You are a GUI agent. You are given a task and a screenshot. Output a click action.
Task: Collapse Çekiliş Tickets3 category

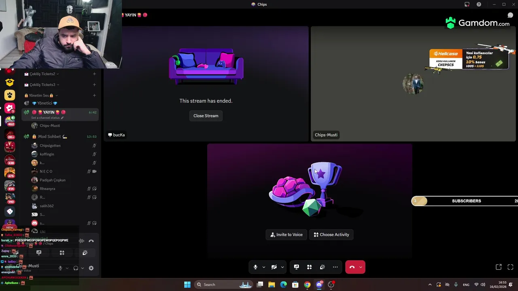pos(42,84)
